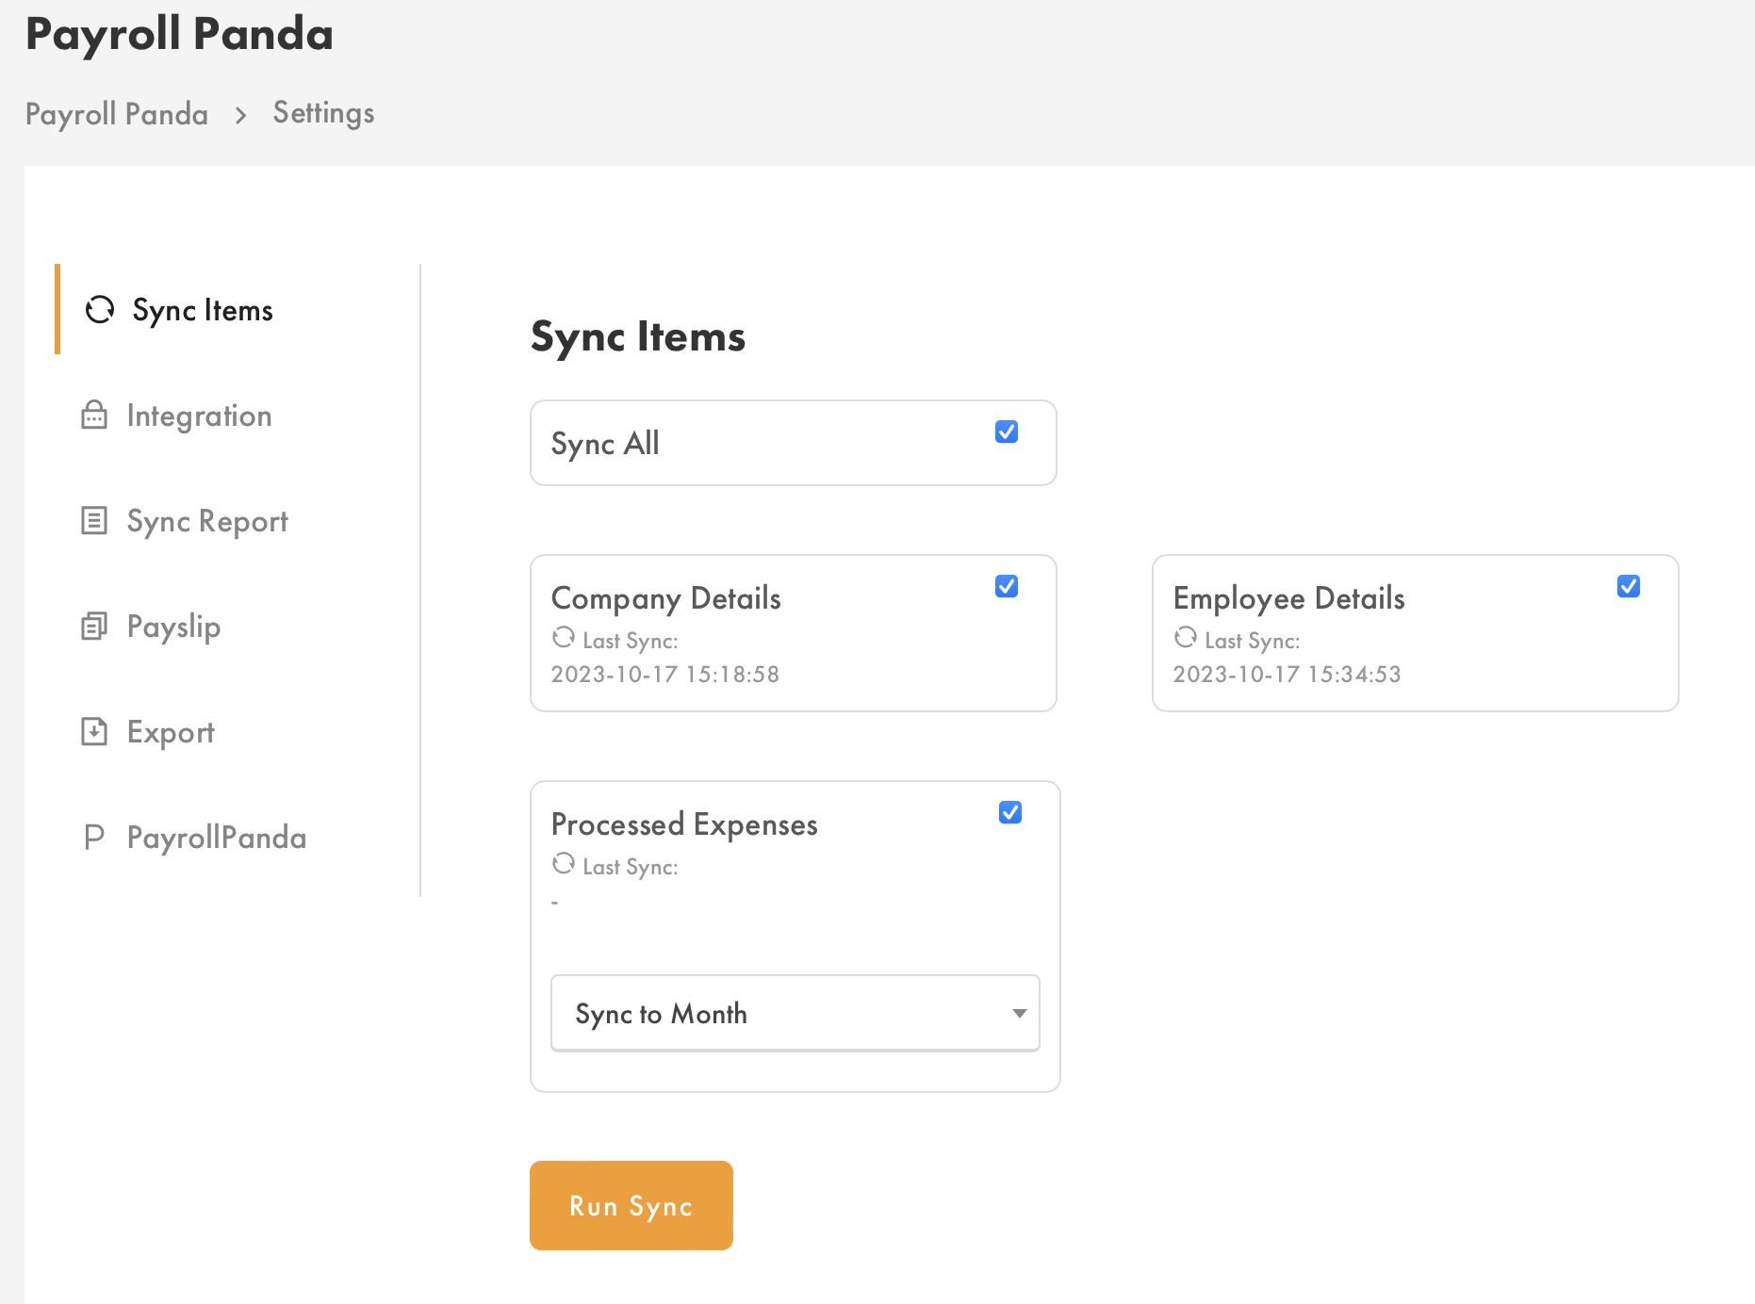
Task: Click the Sync All label
Action: pyautogui.click(x=605, y=443)
